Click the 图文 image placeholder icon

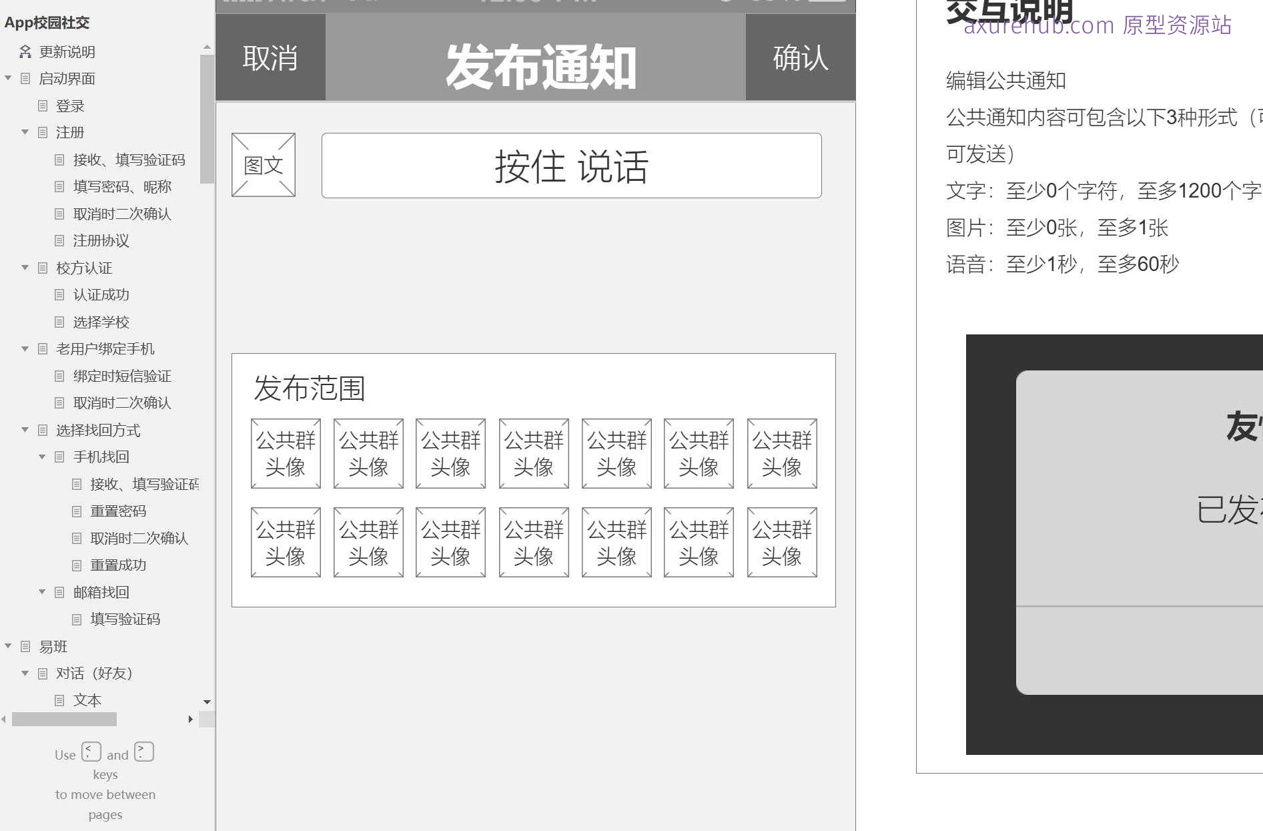pyautogui.click(x=263, y=165)
